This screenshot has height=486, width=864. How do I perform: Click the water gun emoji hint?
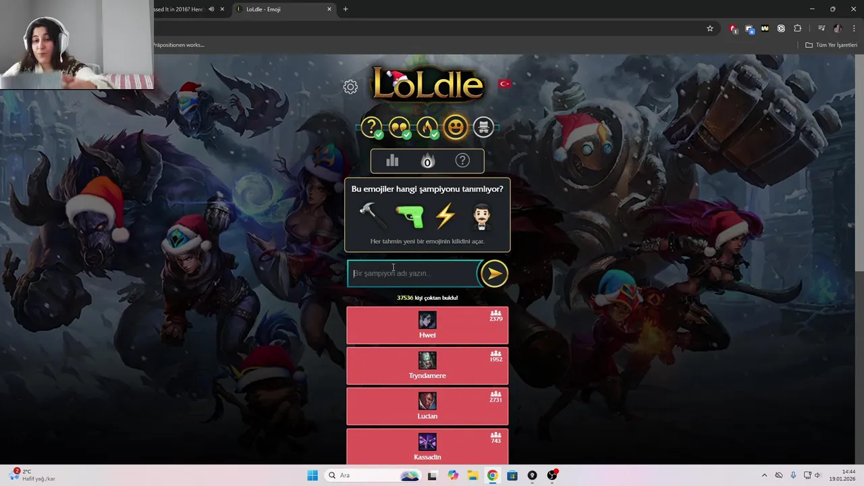(409, 216)
